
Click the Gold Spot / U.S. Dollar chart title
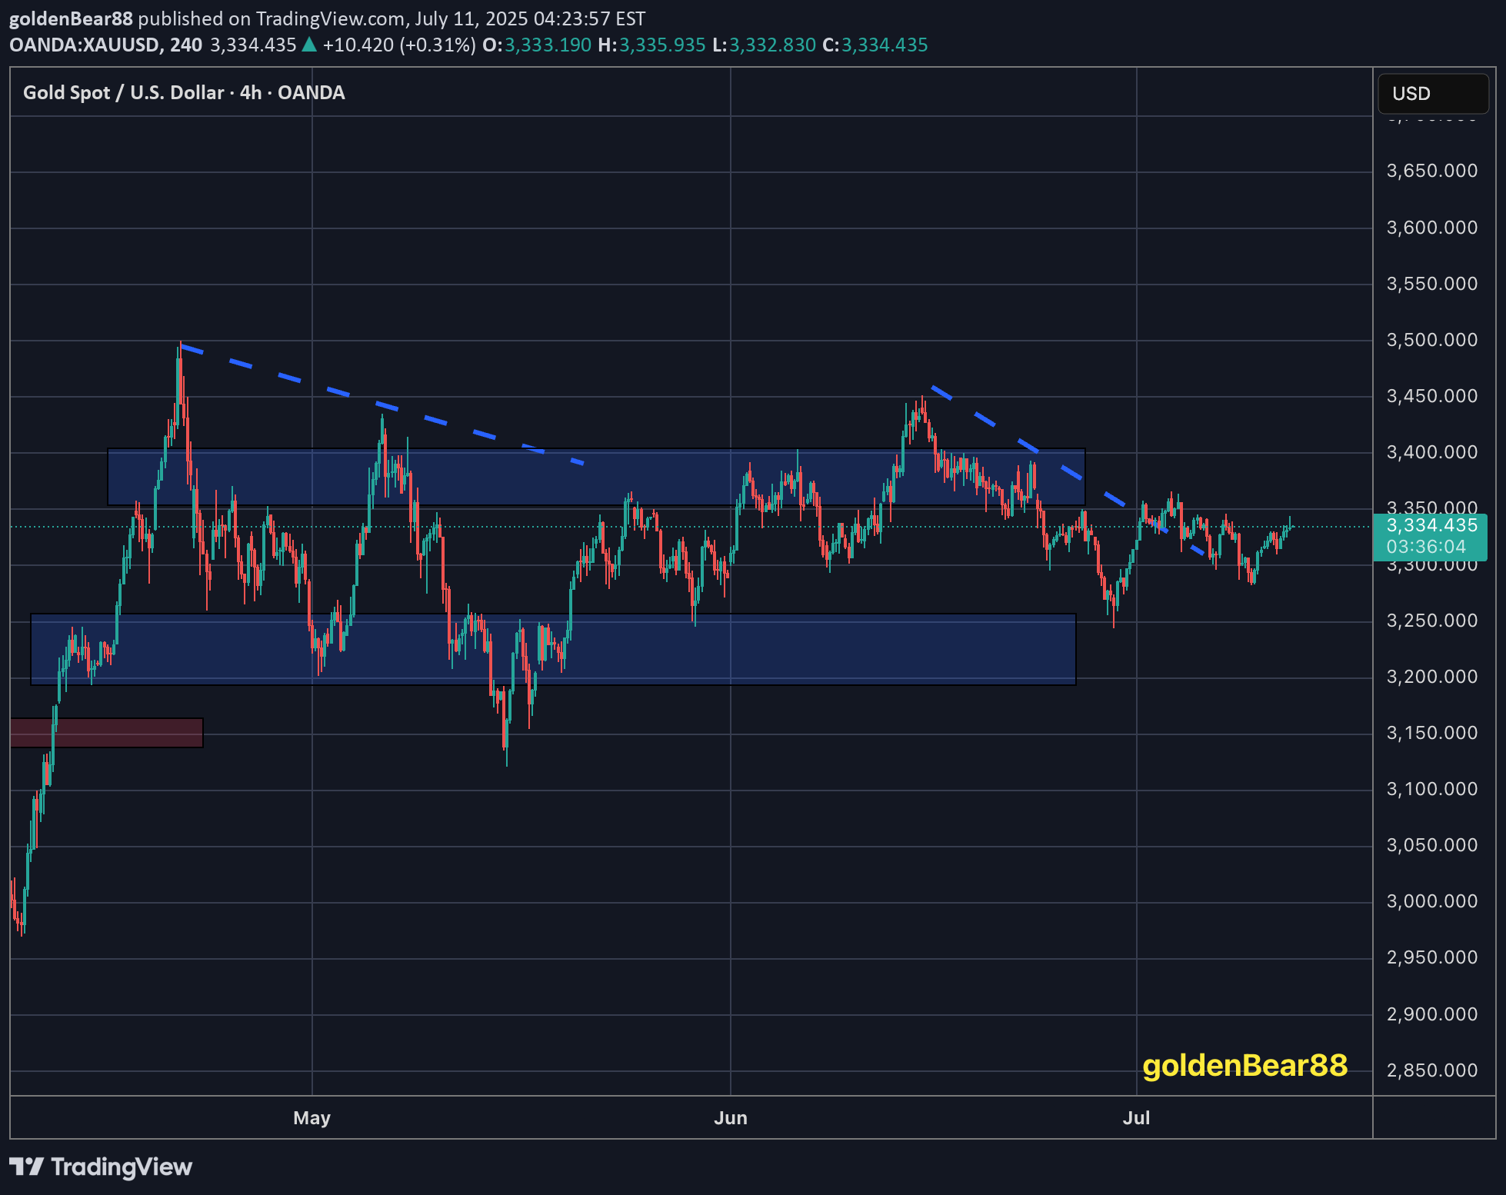coord(184,93)
